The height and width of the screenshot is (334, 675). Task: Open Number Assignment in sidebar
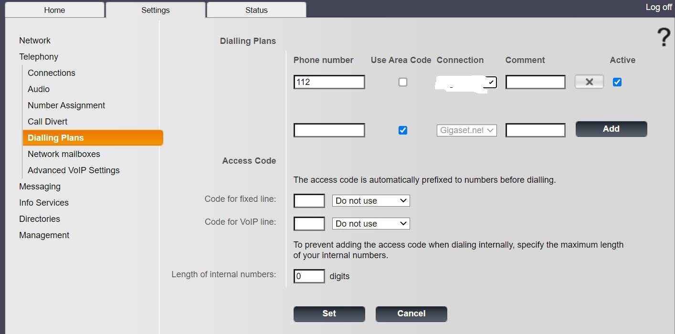point(66,105)
